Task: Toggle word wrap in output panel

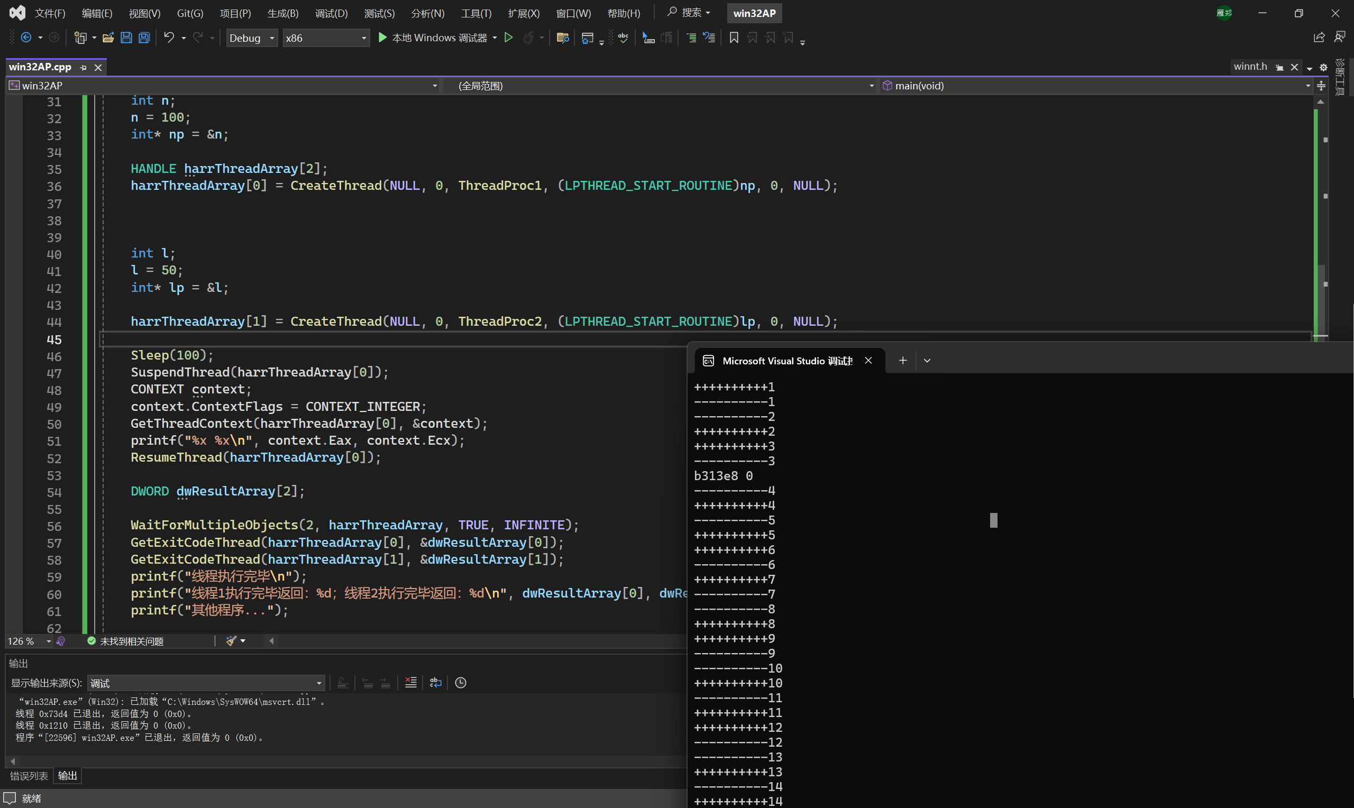Action: coord(435,683)
